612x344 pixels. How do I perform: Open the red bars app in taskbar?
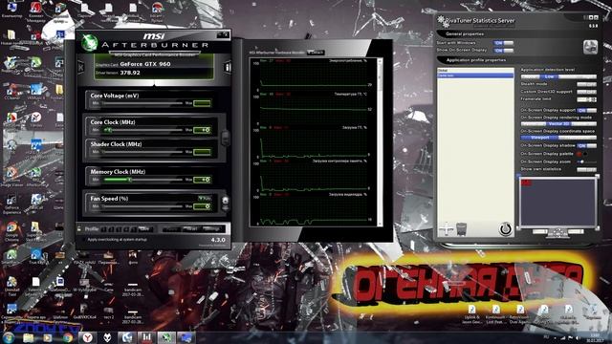click(146, 337)
